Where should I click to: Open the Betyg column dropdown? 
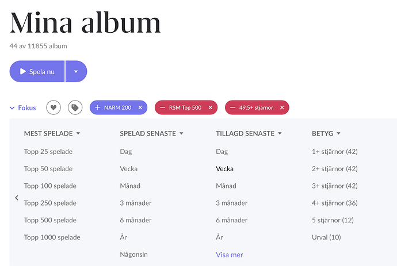339,134
